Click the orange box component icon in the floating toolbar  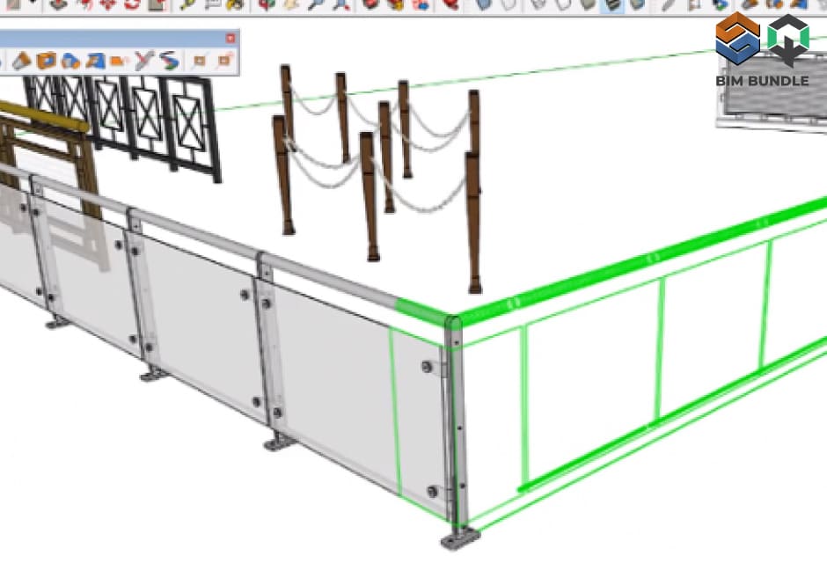point(45,60)
